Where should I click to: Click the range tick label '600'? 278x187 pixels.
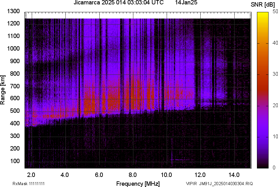click(15, 98)
